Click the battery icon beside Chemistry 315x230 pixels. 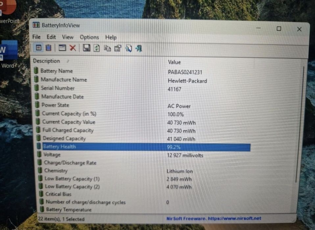[40, 170]
